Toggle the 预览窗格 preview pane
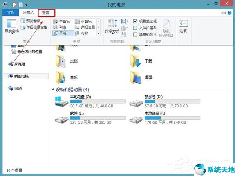This screenshot has height=176, width=235. click(31, 21)
